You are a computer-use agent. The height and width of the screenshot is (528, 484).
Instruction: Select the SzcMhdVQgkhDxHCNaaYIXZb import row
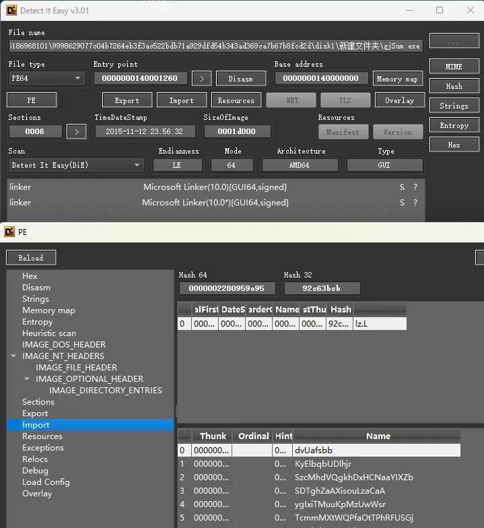point(319,477)
